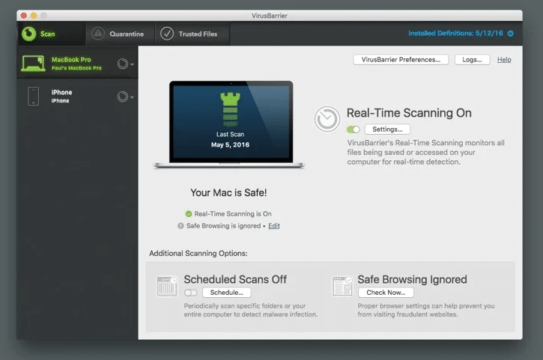Click 'Real-Time Scanning is On' status text
The width and height of the screenshot is (543, 360).
[x=233, y=214]
